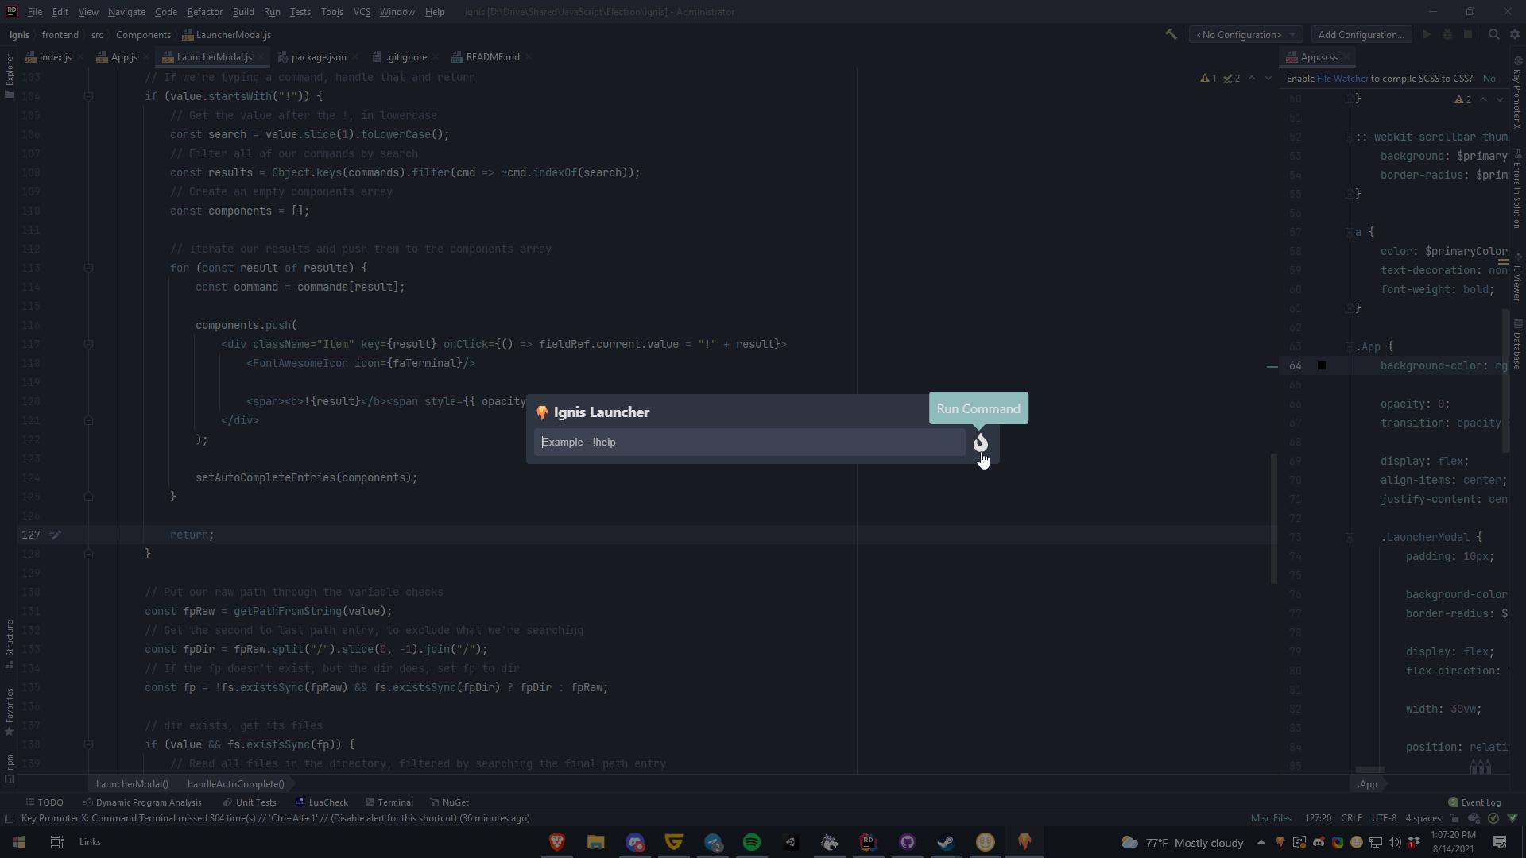The image size is (1526, 858).
Task: Open the TODO tool window
Action: [45, 802]
